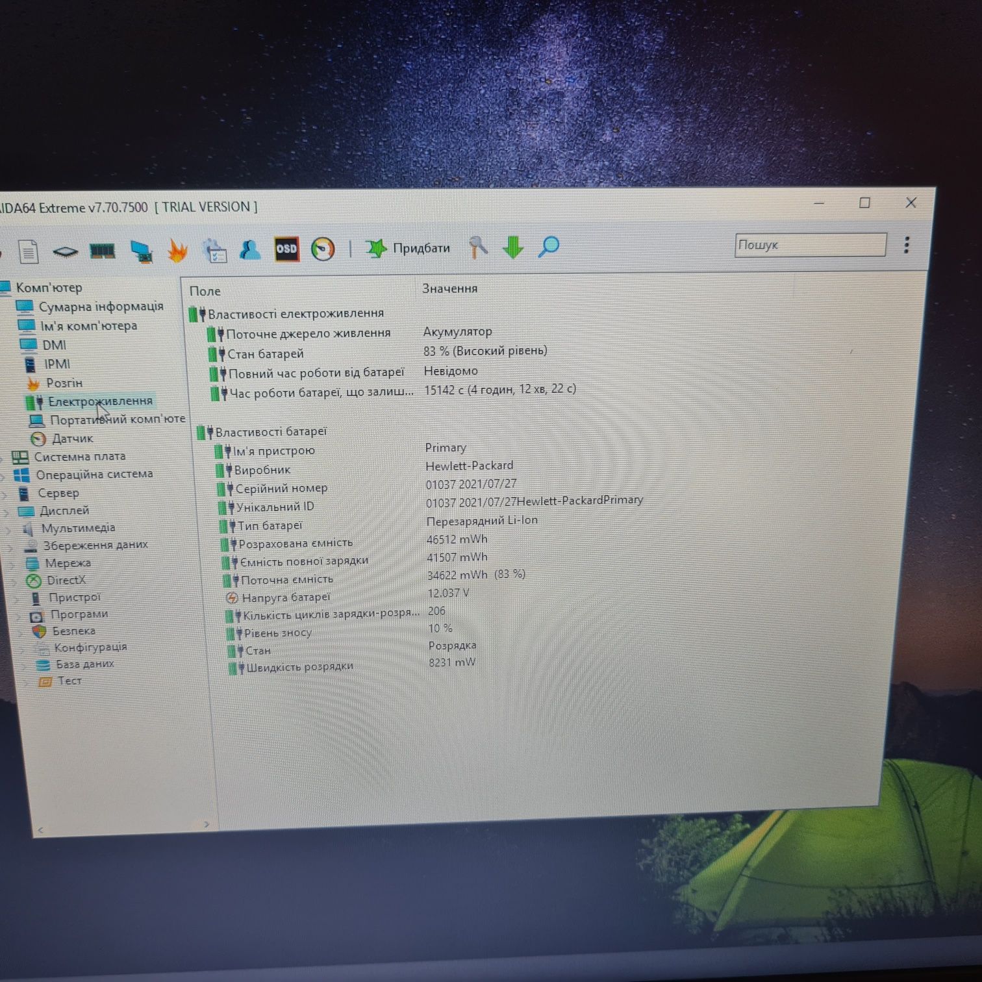Select the IPMI tree item
The height and width of the screenshot is (982, 982).
tap(47, 364)
